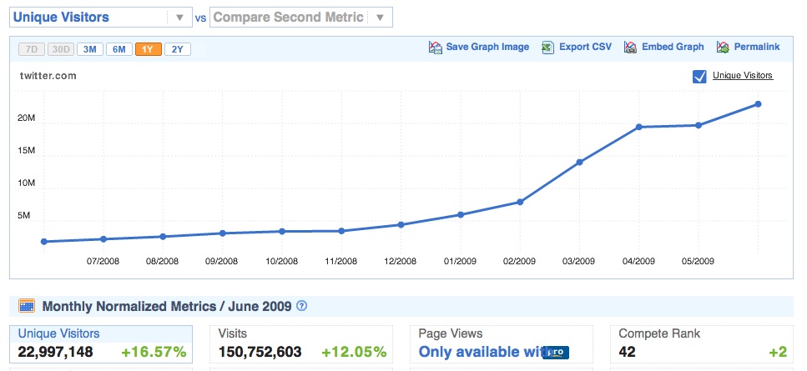Open the Compare Second Metric dropdown
The width and height of the screenshot is (807, 371).
301,17
